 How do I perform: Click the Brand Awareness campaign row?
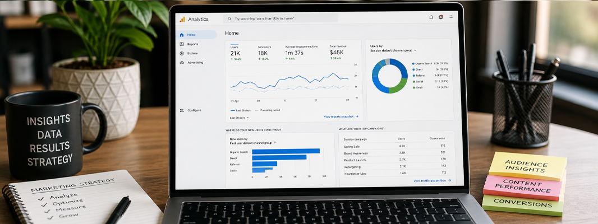pos(396,153)
